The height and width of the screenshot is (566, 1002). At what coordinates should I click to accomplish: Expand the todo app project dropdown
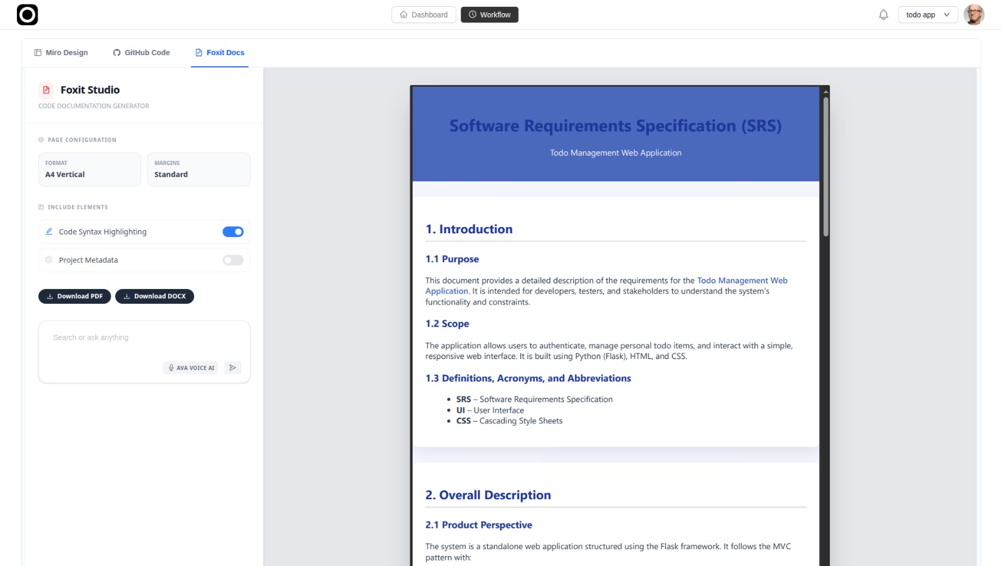pos(928,14)
